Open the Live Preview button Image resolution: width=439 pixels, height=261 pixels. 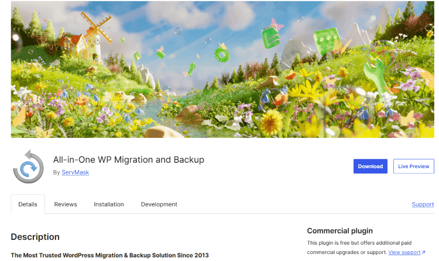(413, 166)
